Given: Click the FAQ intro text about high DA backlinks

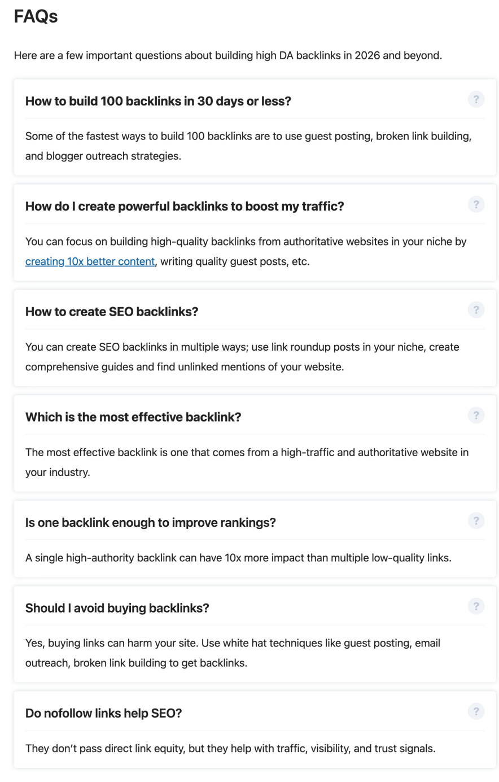Looking at the screenshot, I should coord(228,55).
